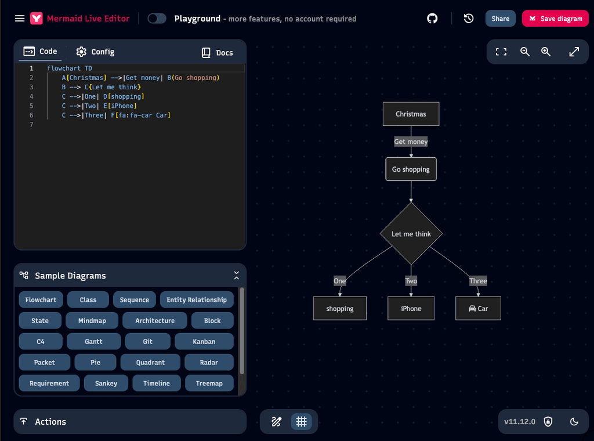Click line 7 in the code editor
594x441 pixels.
click(116, 125)
